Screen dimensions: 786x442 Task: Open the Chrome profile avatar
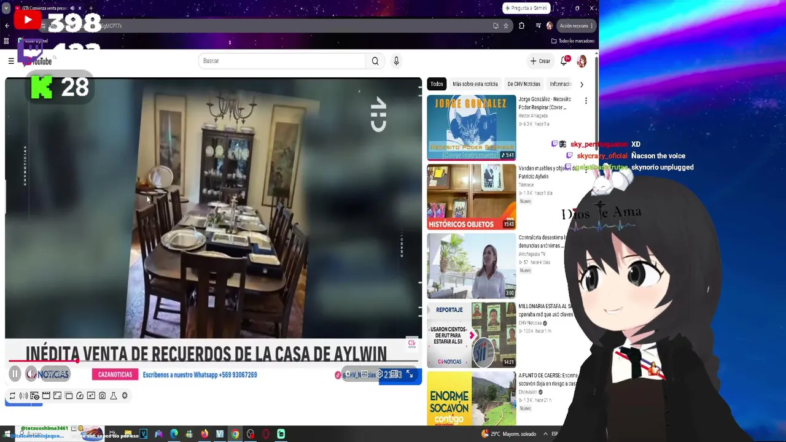(549, 26)
